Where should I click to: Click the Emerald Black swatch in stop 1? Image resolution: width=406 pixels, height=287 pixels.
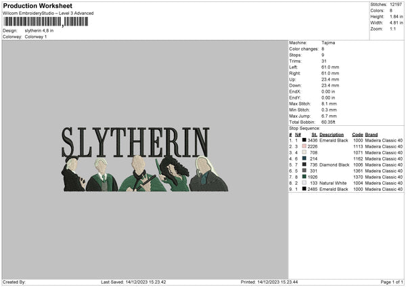click(x=304, y=140)
